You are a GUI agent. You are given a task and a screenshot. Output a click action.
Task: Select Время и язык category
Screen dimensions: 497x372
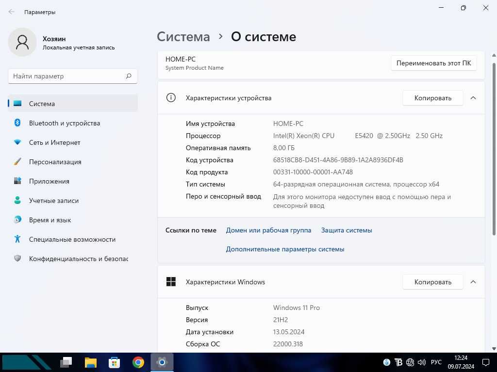73,220
